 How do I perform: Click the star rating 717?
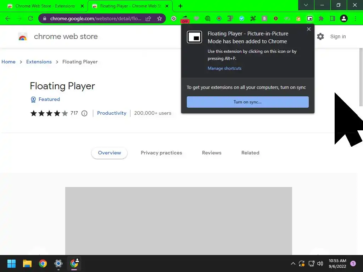(x=54, y=113)
